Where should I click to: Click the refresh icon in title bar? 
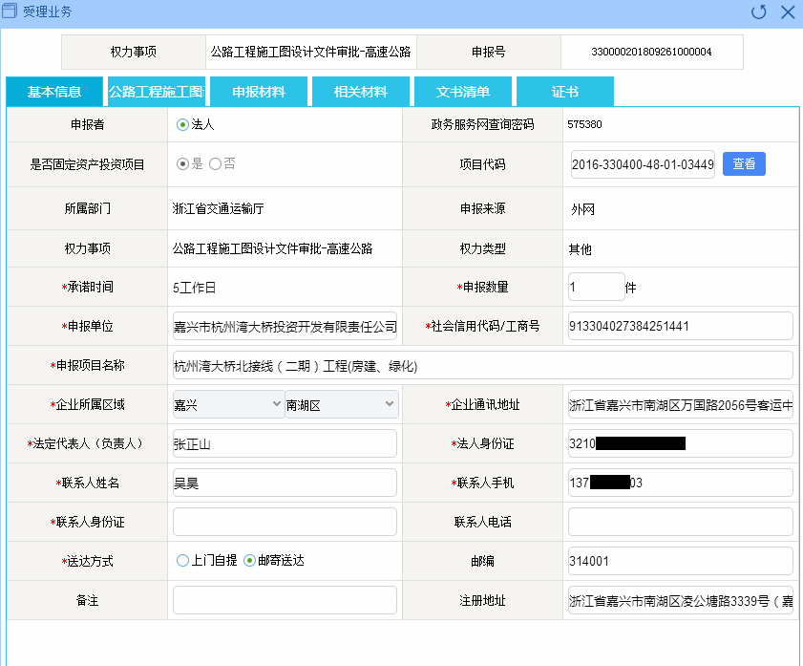[x=759, y=12]
